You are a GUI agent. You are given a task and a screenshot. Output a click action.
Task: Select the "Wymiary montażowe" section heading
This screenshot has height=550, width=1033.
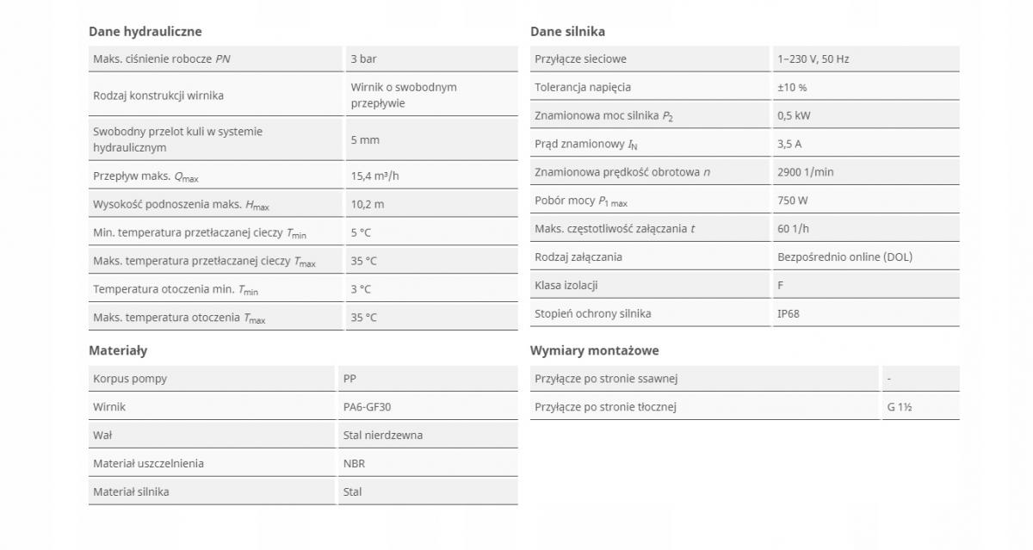click(x=594, y=351)
